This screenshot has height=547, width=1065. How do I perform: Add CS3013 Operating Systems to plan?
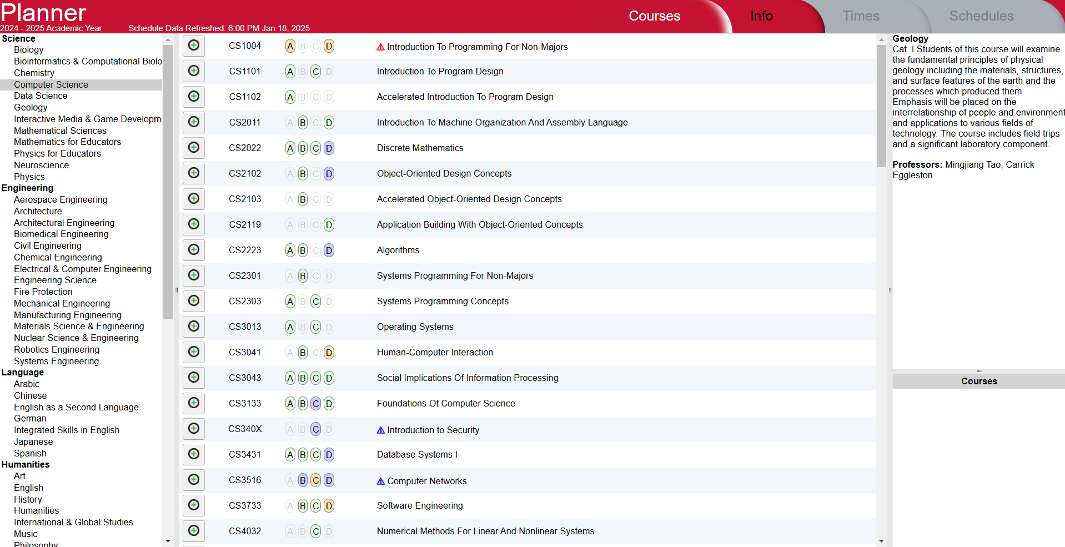193,327
